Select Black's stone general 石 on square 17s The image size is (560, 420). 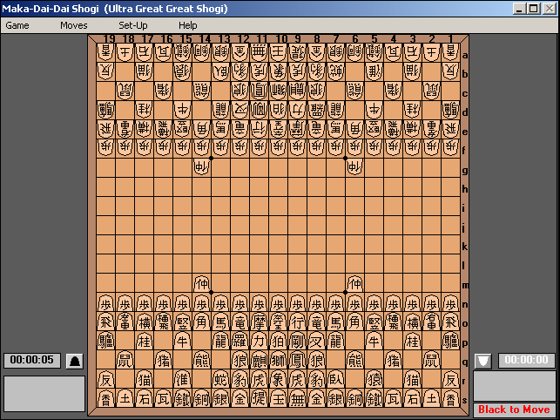[145, 399]
